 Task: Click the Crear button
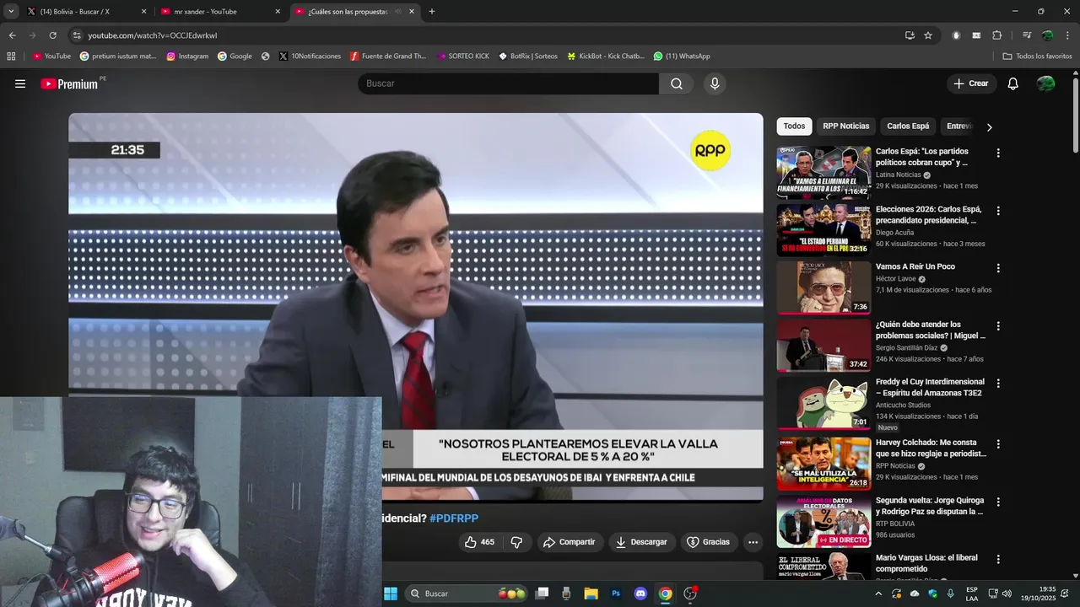click(x=971, y=83)
